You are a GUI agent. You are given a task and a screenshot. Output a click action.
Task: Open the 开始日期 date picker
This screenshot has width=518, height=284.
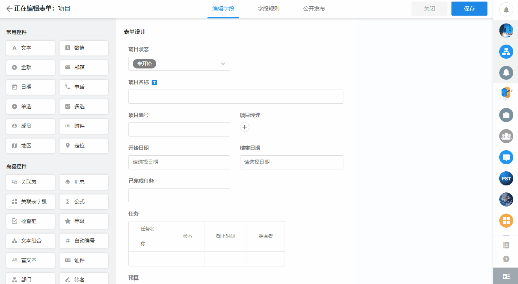[x=179, y=162]
